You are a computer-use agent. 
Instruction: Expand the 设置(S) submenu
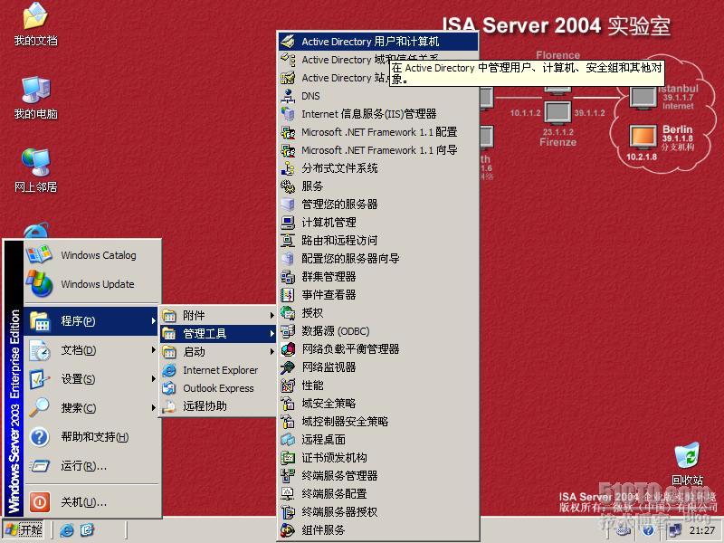91,379
